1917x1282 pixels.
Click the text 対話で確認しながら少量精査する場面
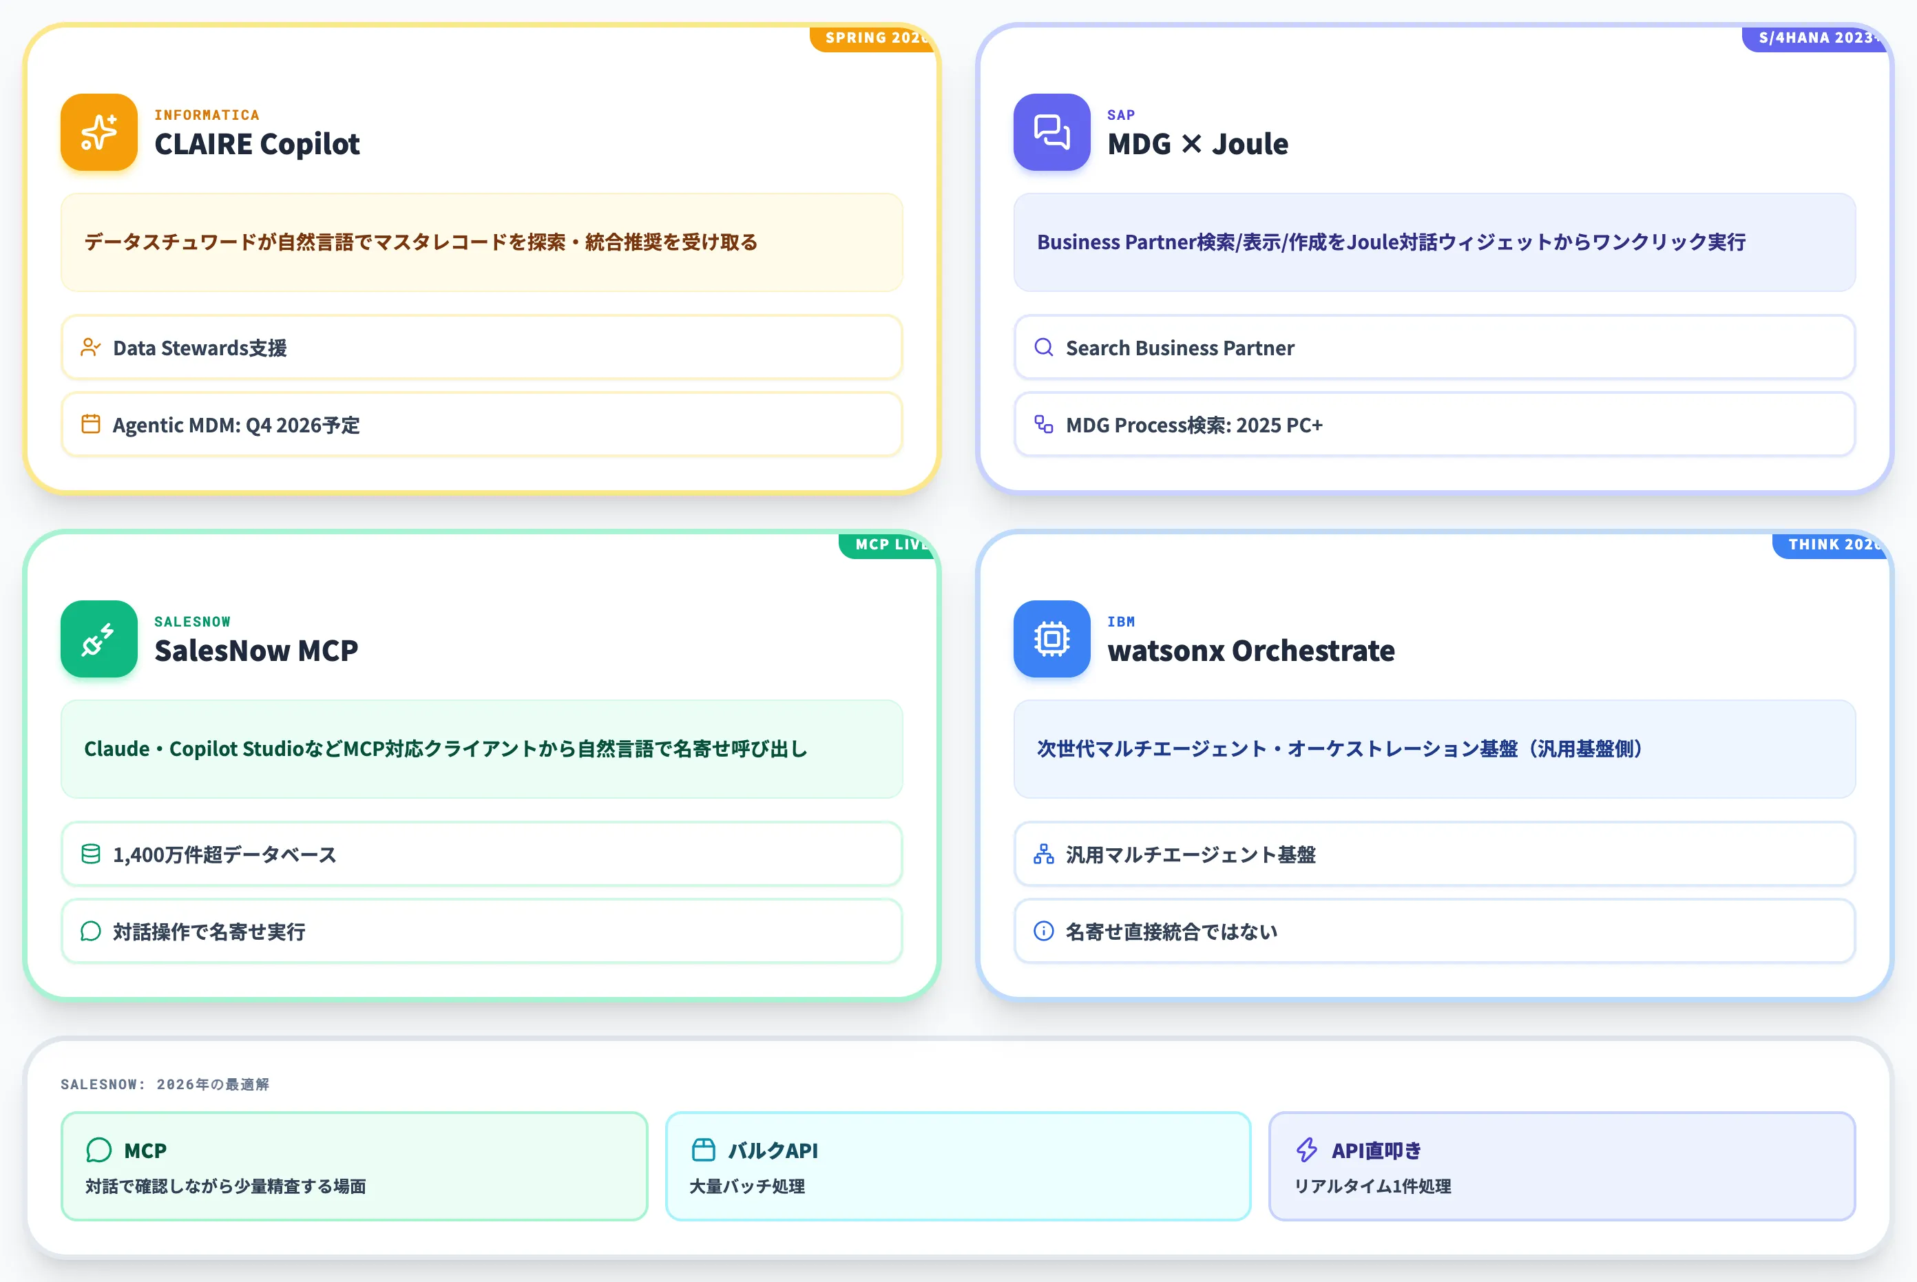click(226, 1186)
